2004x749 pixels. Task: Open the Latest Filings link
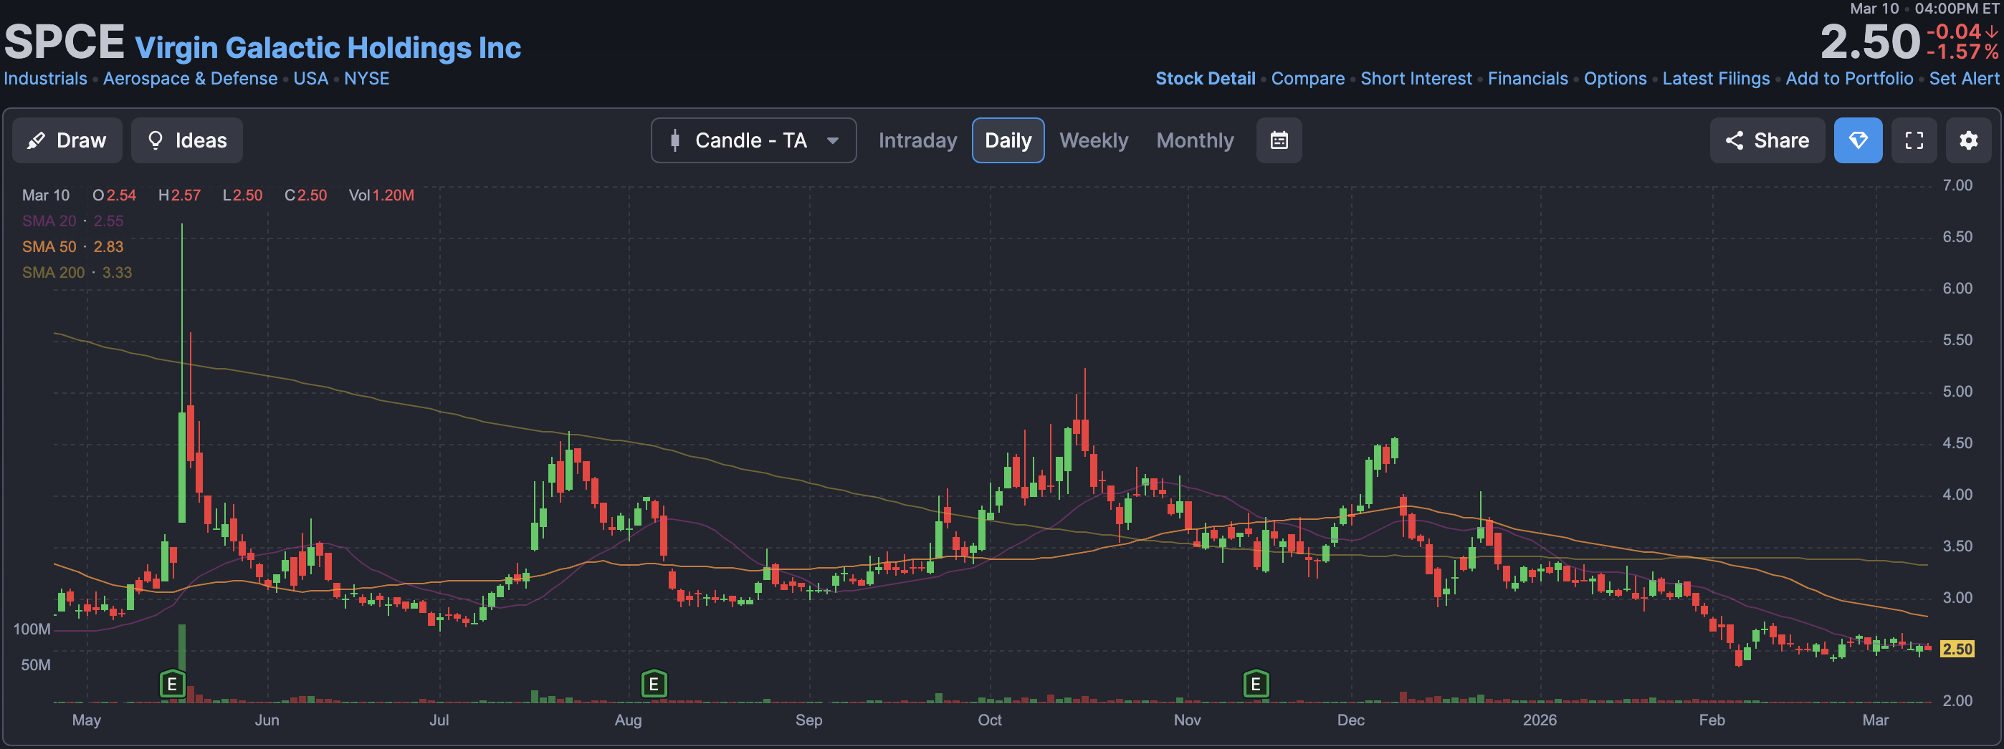click(x=1715, y=79)
